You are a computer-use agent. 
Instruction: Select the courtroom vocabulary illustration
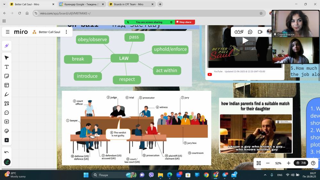pos(137,128)
